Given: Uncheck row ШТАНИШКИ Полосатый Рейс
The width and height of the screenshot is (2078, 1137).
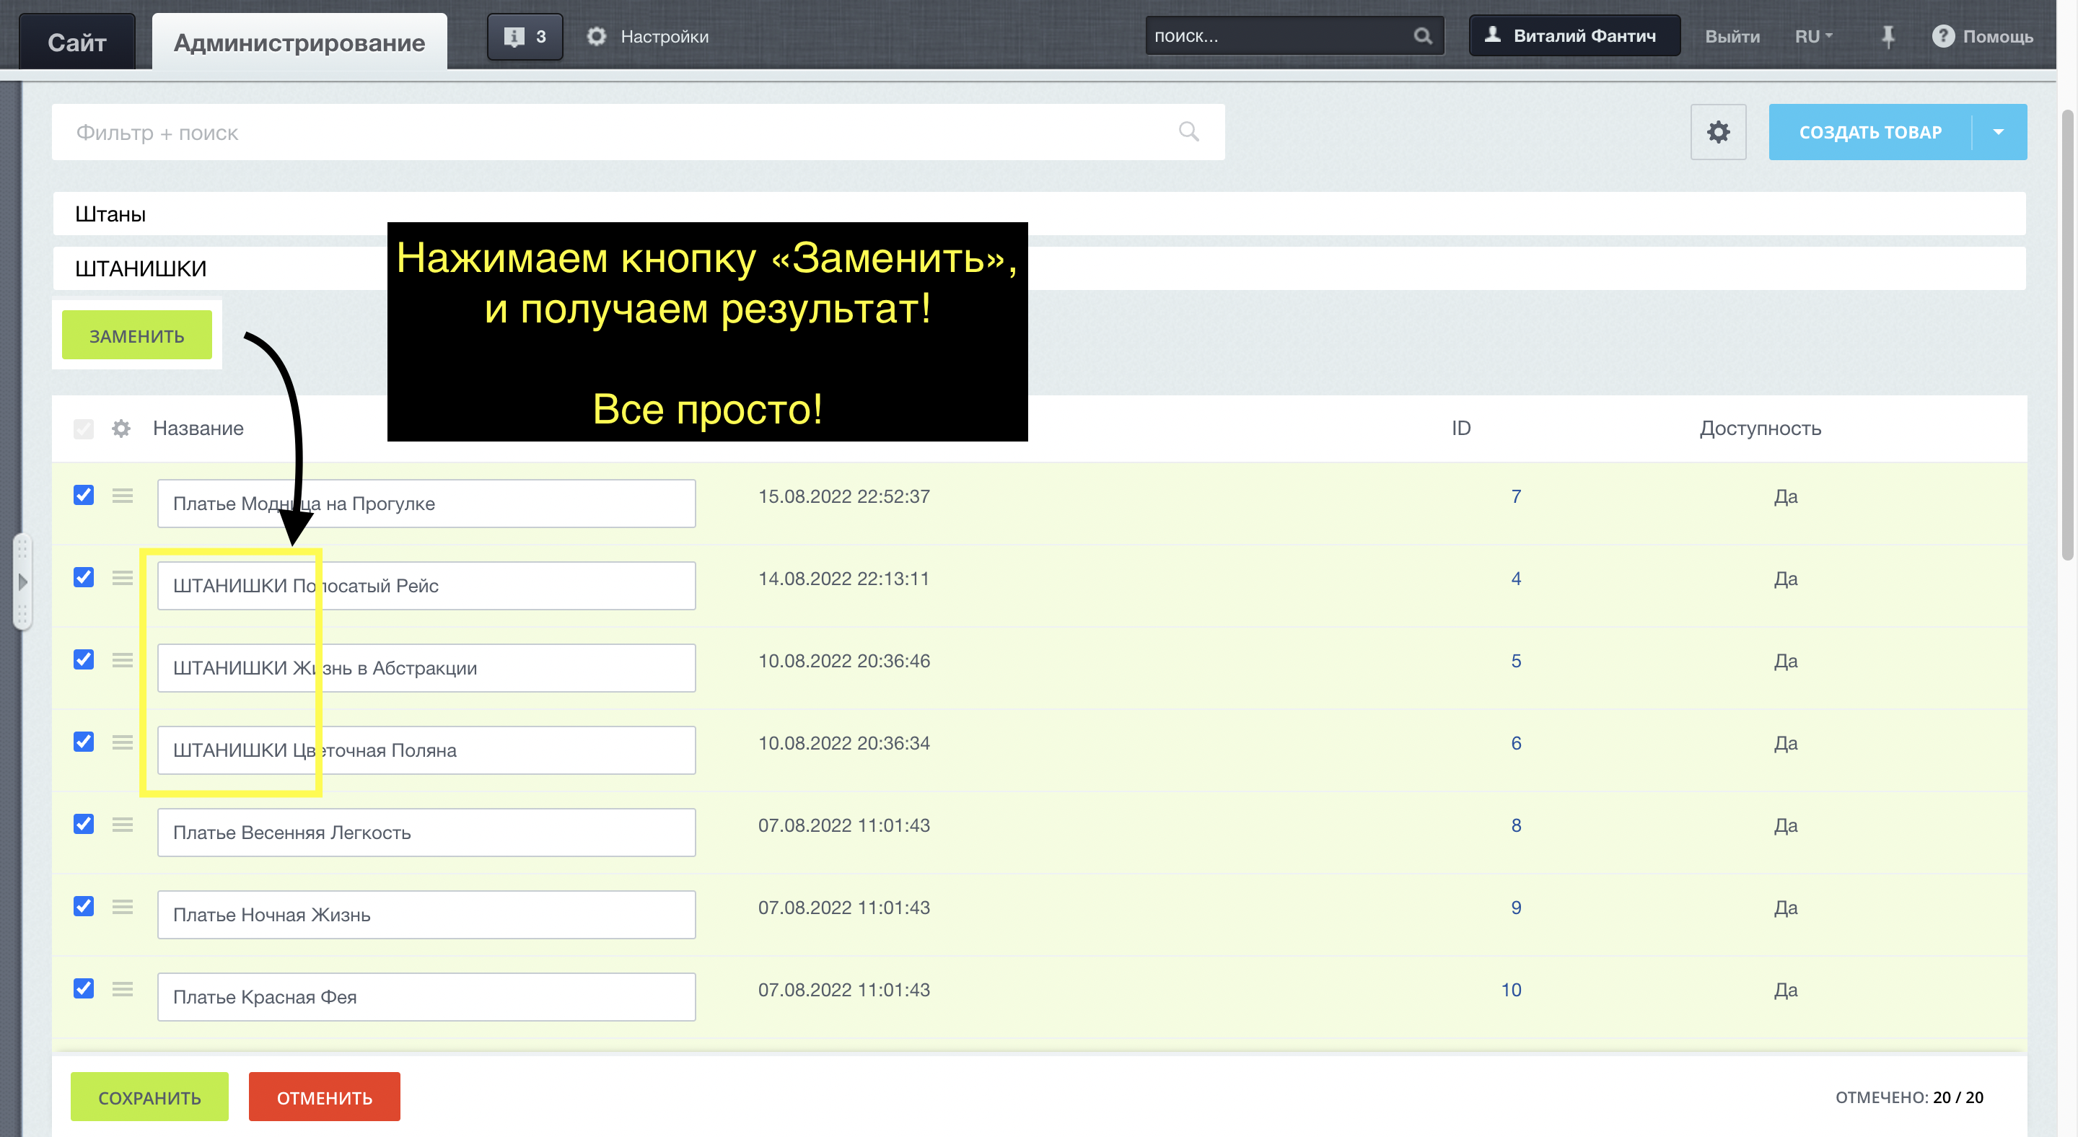Looking at the screenshot, I should (x=84, y=577).
